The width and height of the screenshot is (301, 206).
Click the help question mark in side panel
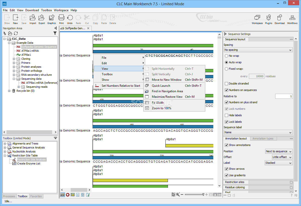pos(291,195)
